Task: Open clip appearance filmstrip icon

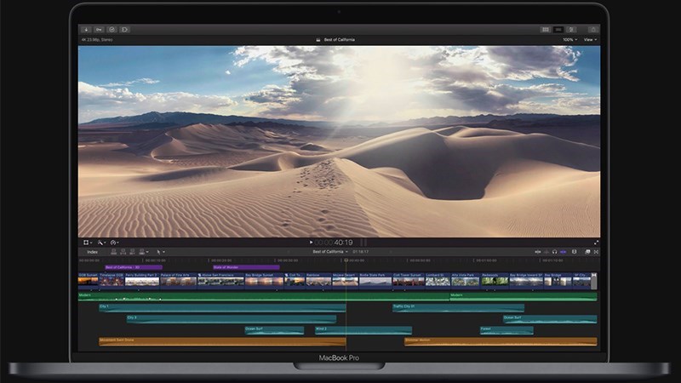Action: click(x=574, y=251)
